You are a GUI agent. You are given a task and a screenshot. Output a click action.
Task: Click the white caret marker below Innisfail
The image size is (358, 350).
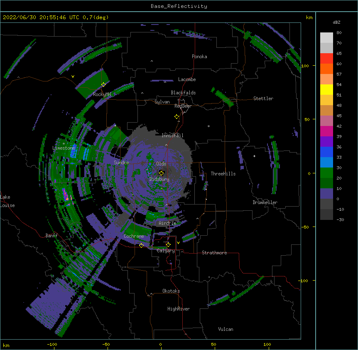pyautogui.click(x=166, y=145)
